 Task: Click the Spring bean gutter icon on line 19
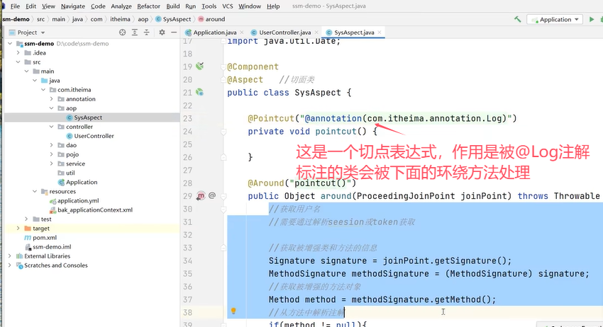[199, 66]
